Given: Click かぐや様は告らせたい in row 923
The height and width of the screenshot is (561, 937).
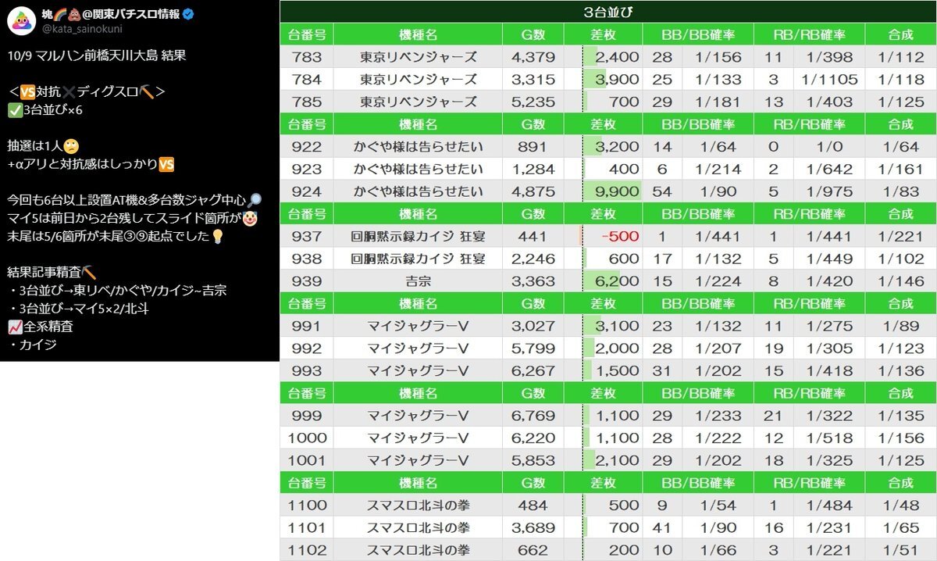Looking at the screenshot, I should 419,169.
